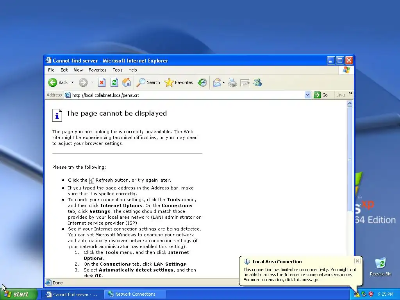Minimize the Internet Explorer window
This screenshot has height=300, width=400.
tap(330, 61)
